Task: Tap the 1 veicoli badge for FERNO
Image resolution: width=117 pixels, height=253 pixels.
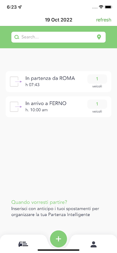Action: tap(97, 107)
